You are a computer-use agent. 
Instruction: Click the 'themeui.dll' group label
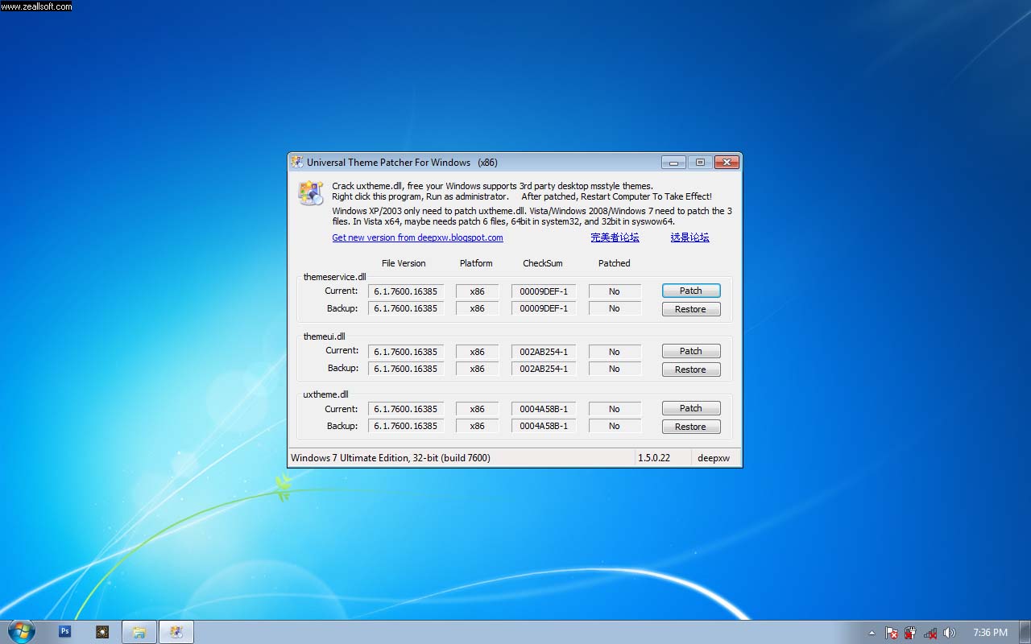pos(324,336)
